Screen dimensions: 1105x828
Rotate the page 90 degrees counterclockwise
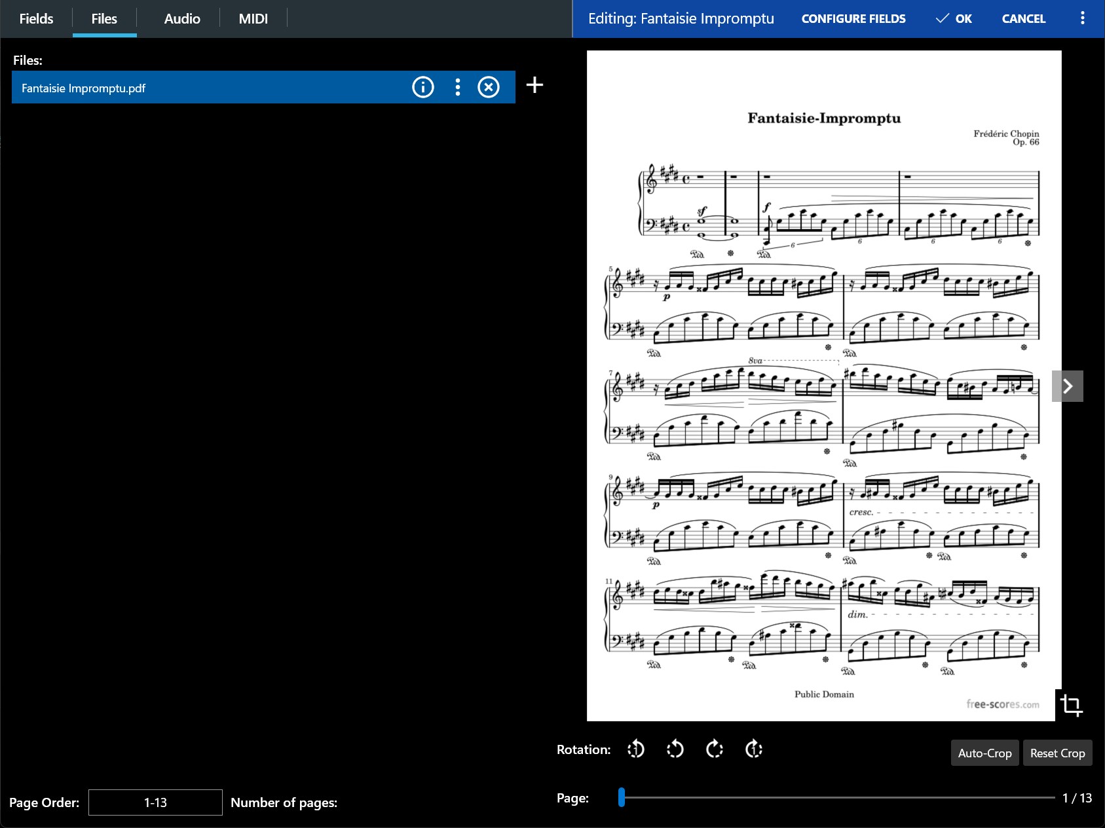pyautogui.click(x=675, y=749)
